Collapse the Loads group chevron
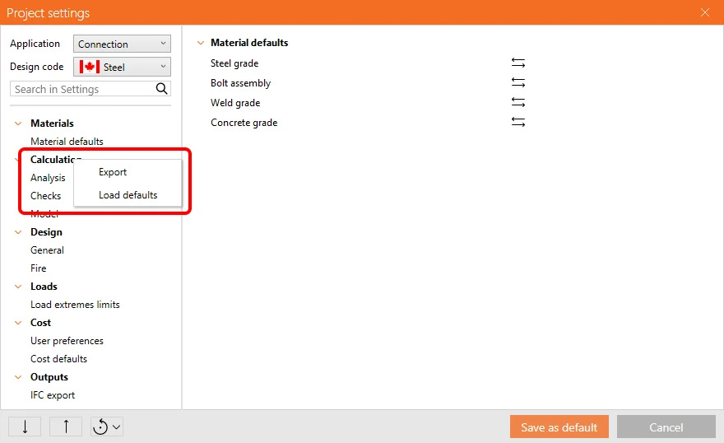Image resolution: width=724 pixels, height=443 pixels. 18,287
